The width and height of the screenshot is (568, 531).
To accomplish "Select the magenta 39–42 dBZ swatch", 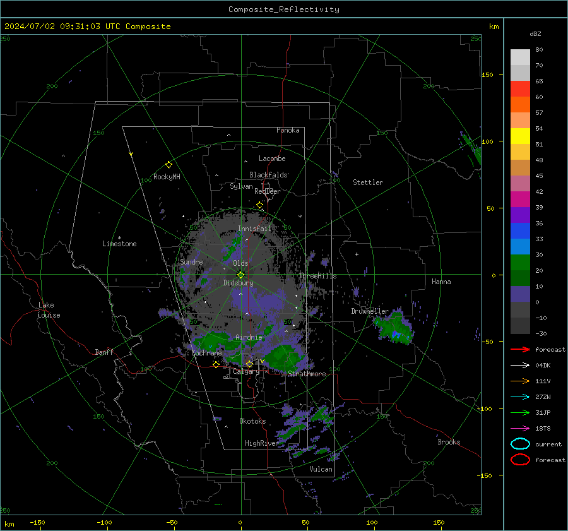I will pos(520,200).
